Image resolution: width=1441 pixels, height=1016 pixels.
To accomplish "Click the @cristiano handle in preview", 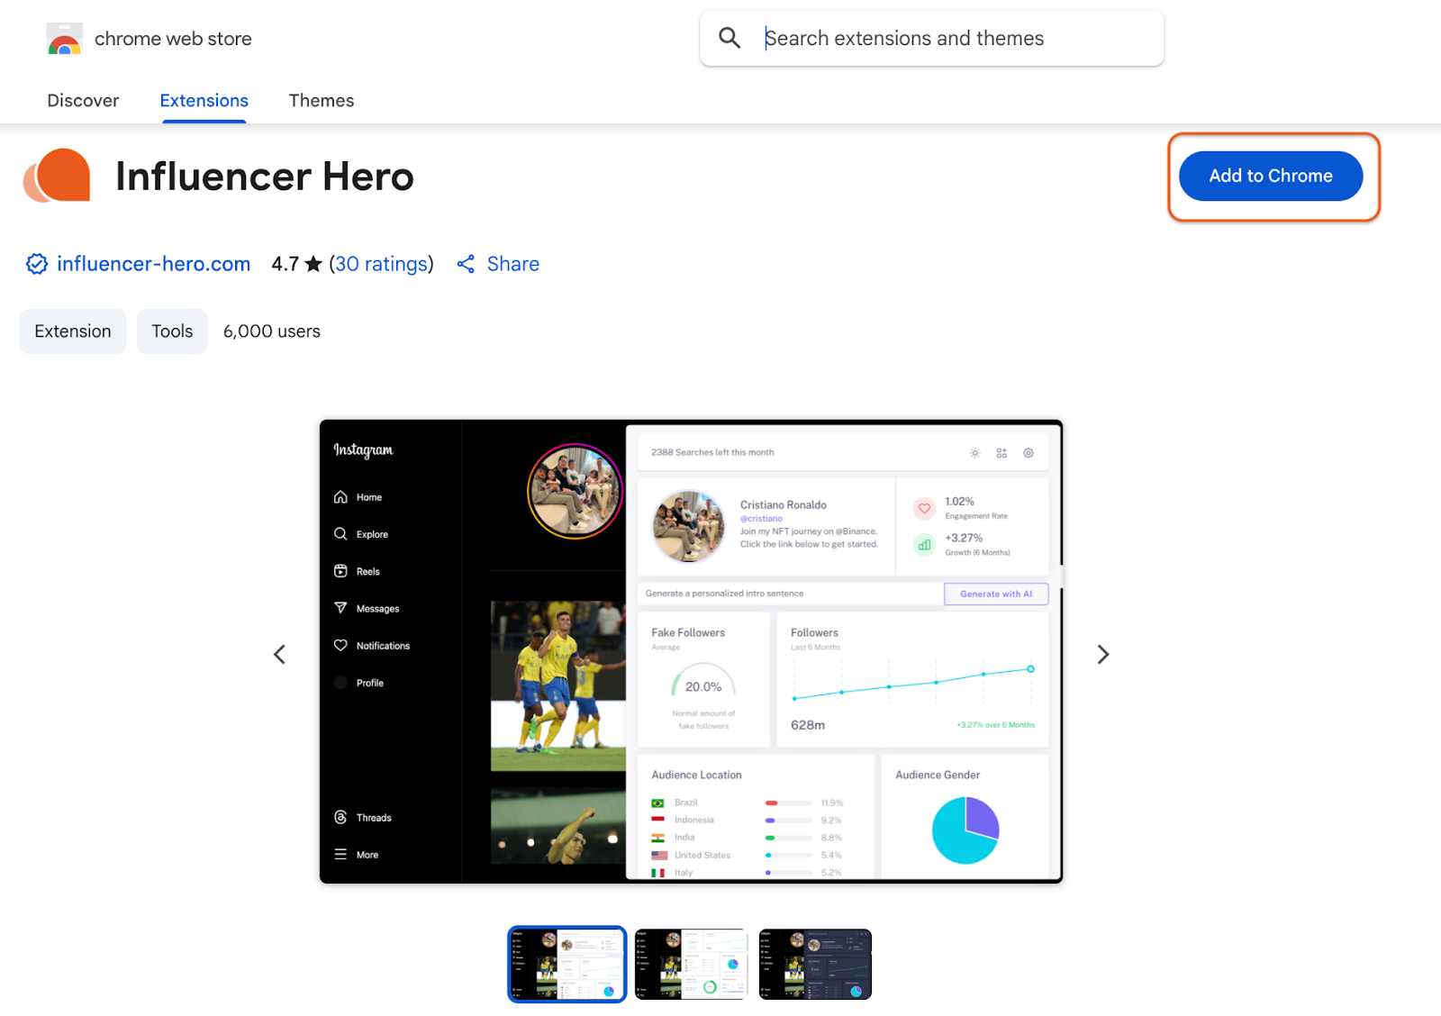I will pyautogui.click(x=761, y=519).
